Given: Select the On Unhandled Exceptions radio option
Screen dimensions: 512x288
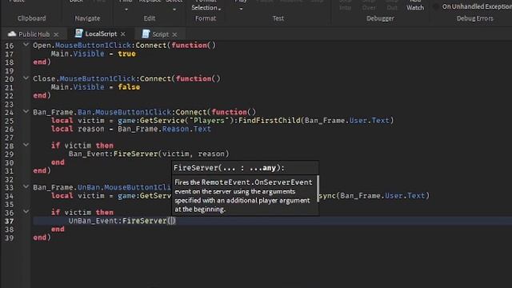Looking at the screenshot, I should 435,6.
